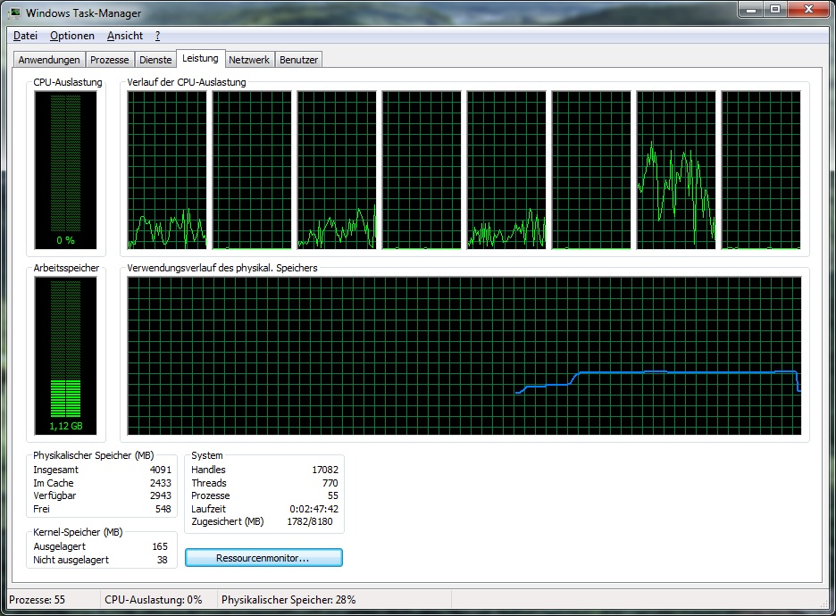
Task: Click the first CPU core history graph
Action: [167, 170]
